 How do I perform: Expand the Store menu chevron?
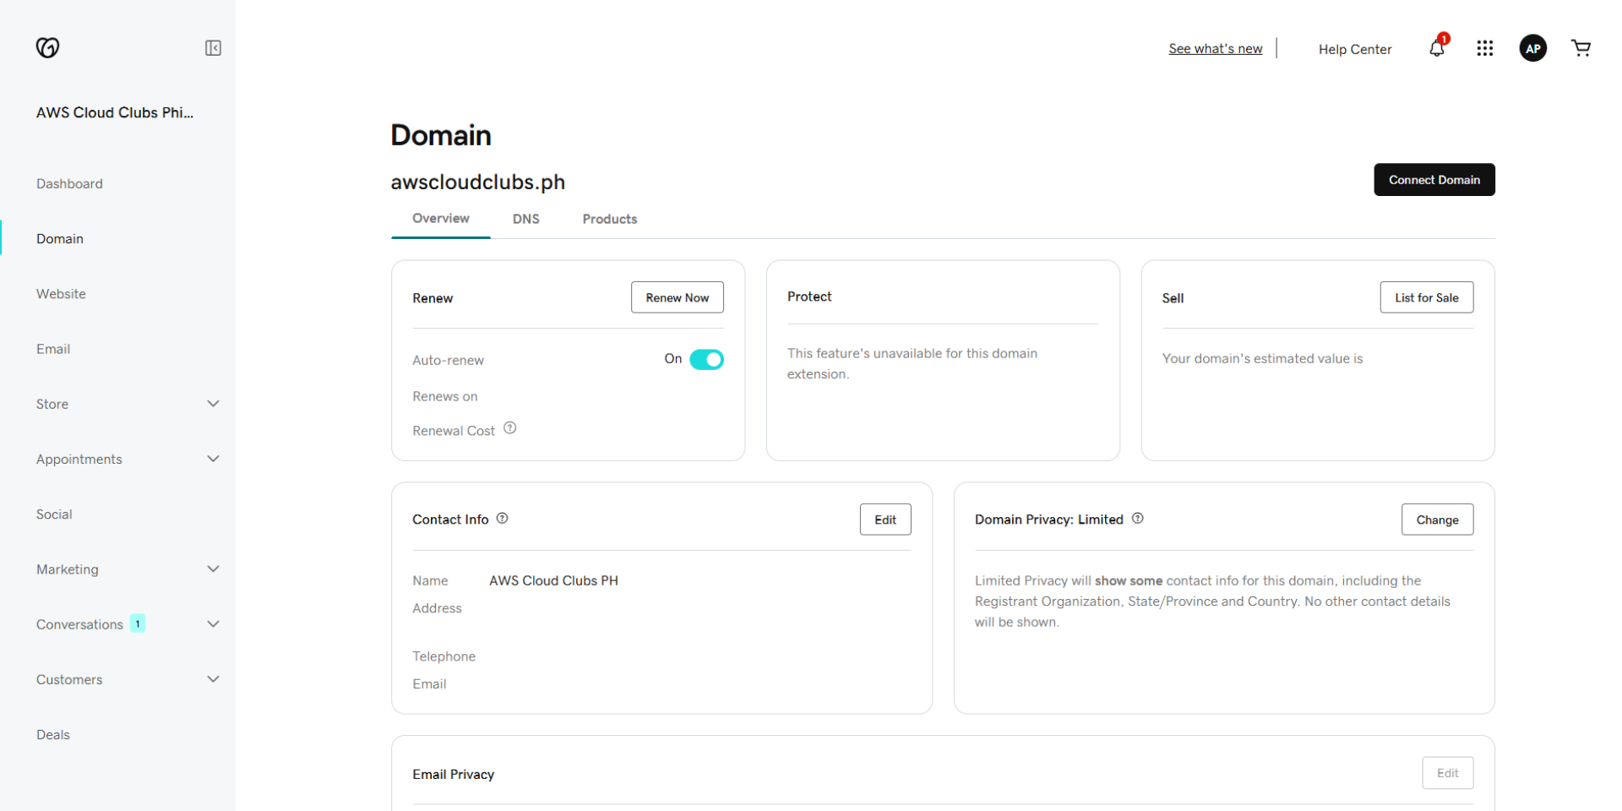click(x=213, y=404)
